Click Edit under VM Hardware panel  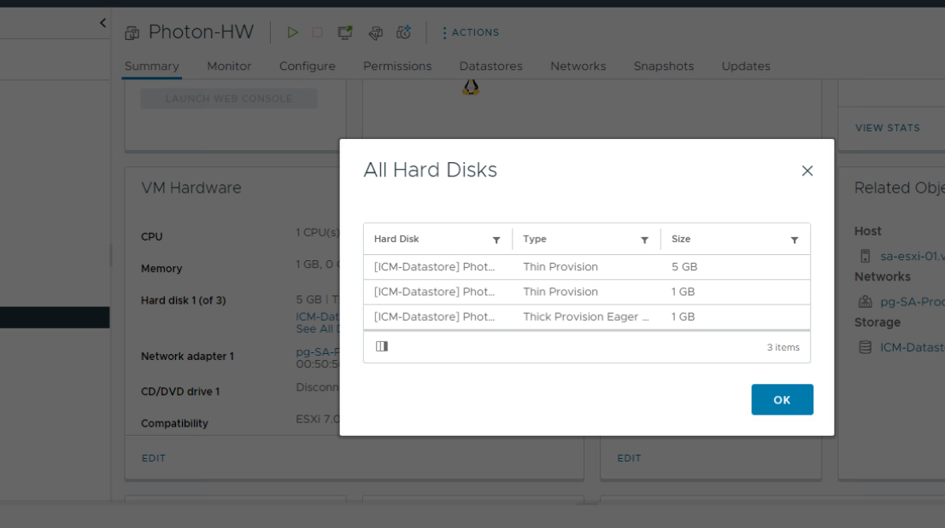coord(154,458)
